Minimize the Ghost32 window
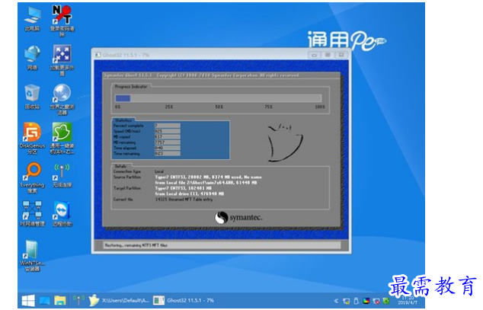483x310 pixels. tap(314, 55)
